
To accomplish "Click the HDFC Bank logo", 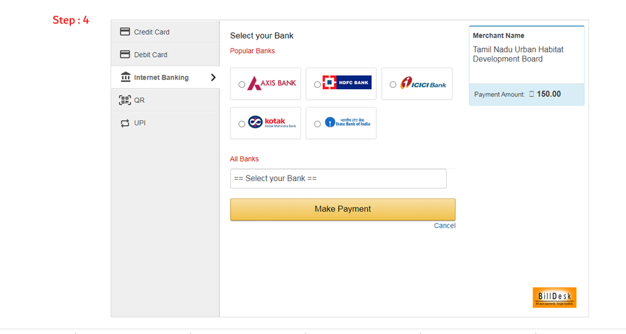I will coord(347,83).
